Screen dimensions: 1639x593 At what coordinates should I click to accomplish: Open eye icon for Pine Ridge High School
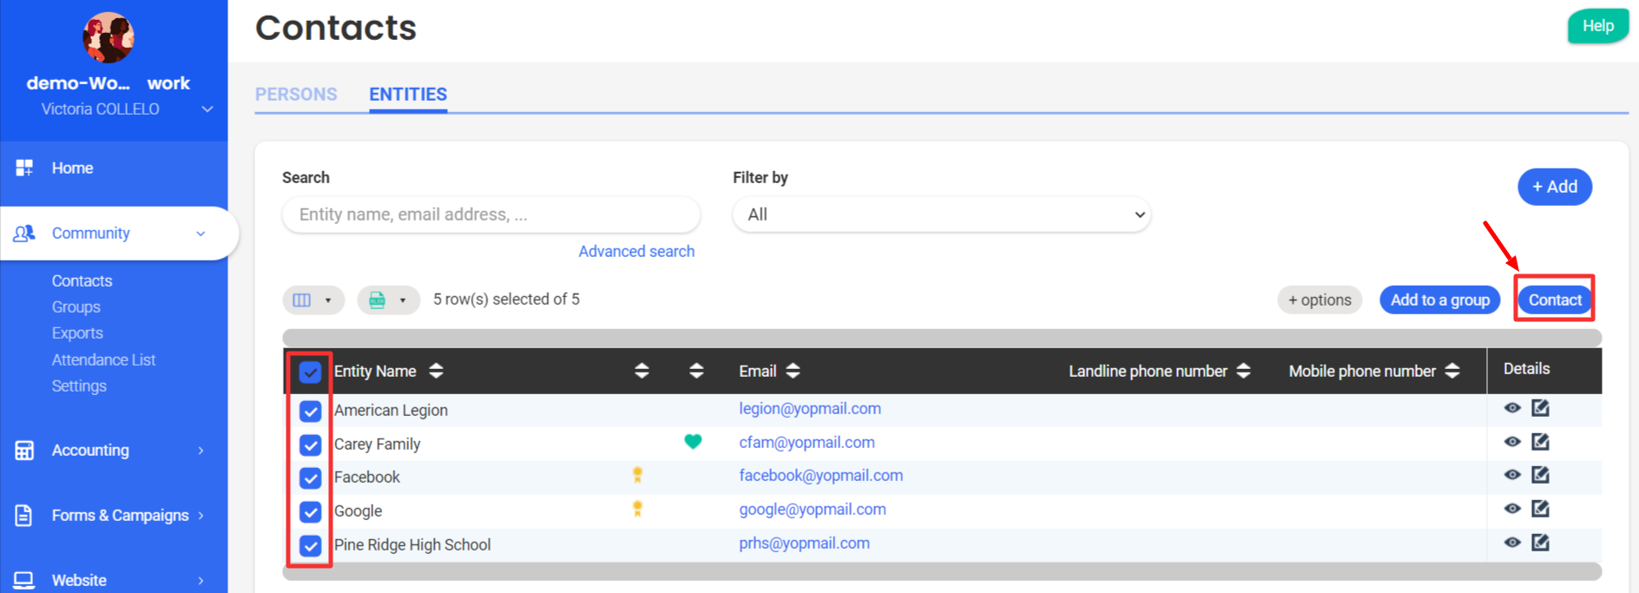point(1512,543)
